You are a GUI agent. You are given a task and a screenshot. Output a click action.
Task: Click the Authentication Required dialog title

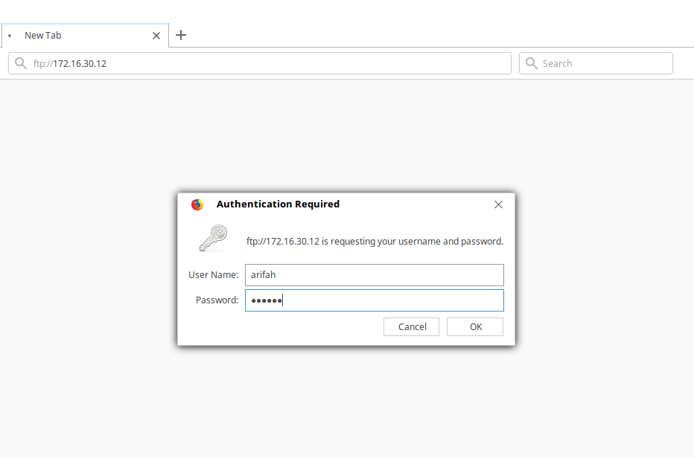coord(278,204)
